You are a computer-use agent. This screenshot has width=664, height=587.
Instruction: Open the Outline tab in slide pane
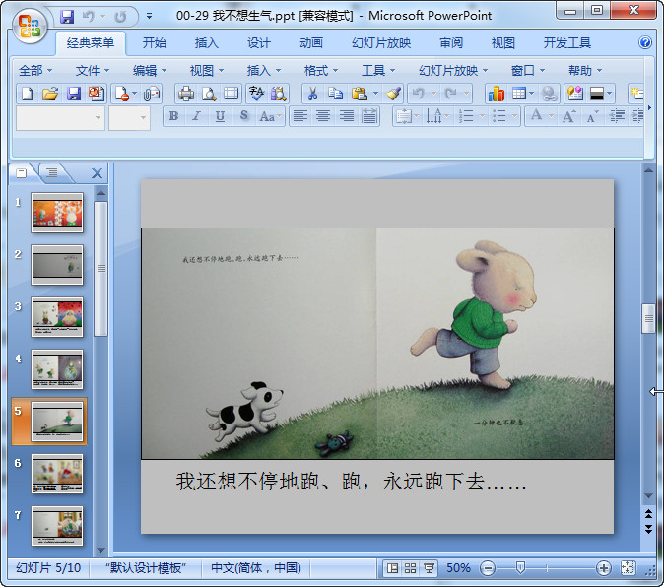52,172
